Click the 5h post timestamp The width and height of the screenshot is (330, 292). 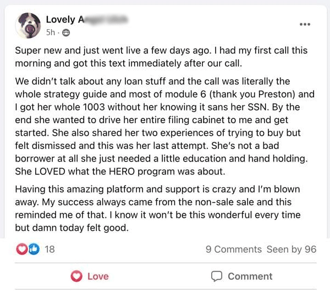pos(51,33)
